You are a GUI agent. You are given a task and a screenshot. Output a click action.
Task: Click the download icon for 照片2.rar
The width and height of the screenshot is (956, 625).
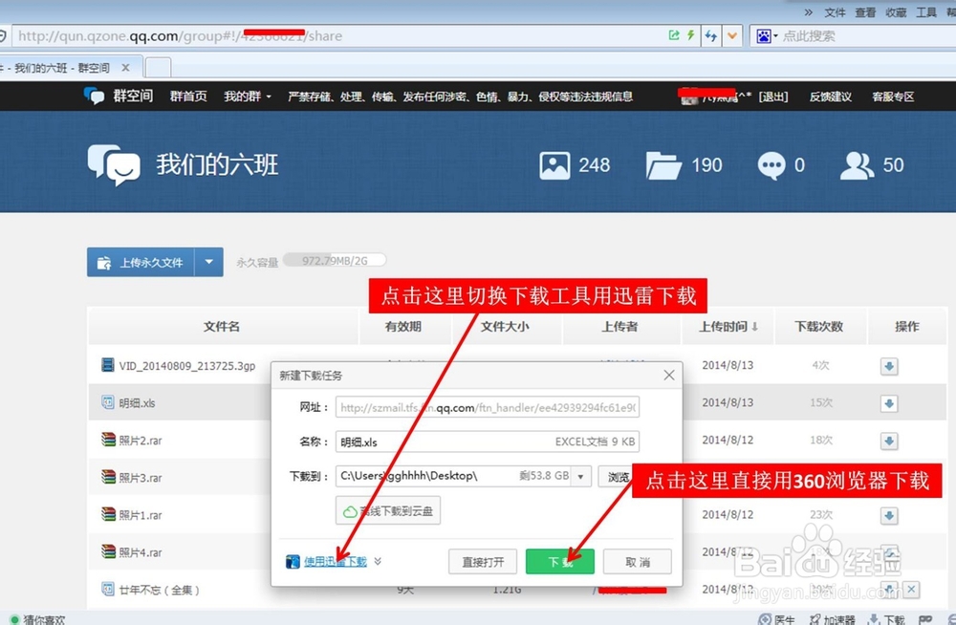click(889, 441)
